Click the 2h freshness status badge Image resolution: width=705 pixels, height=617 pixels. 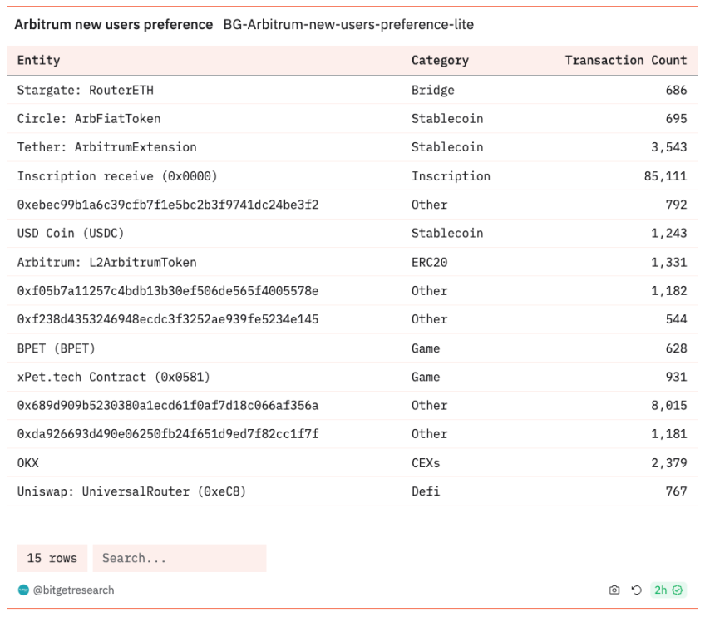click(668, 590)
